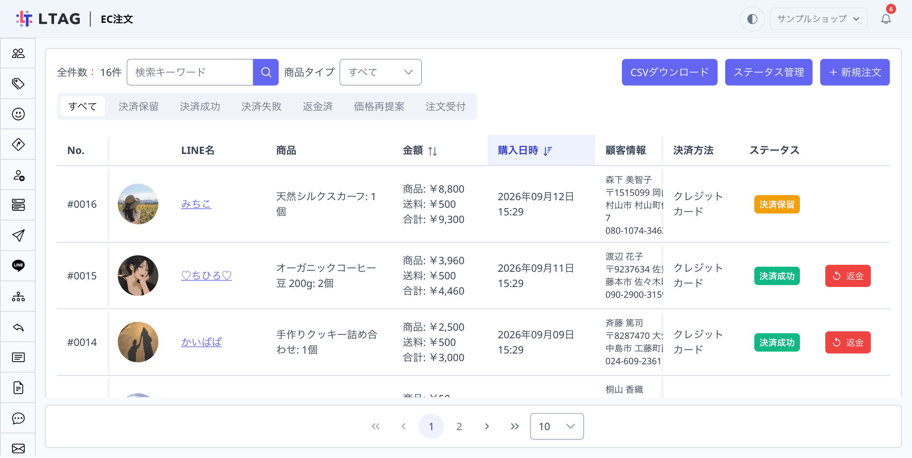
Task: Switch to the 決済成功 tab
Action: click(x=200, y=106)
